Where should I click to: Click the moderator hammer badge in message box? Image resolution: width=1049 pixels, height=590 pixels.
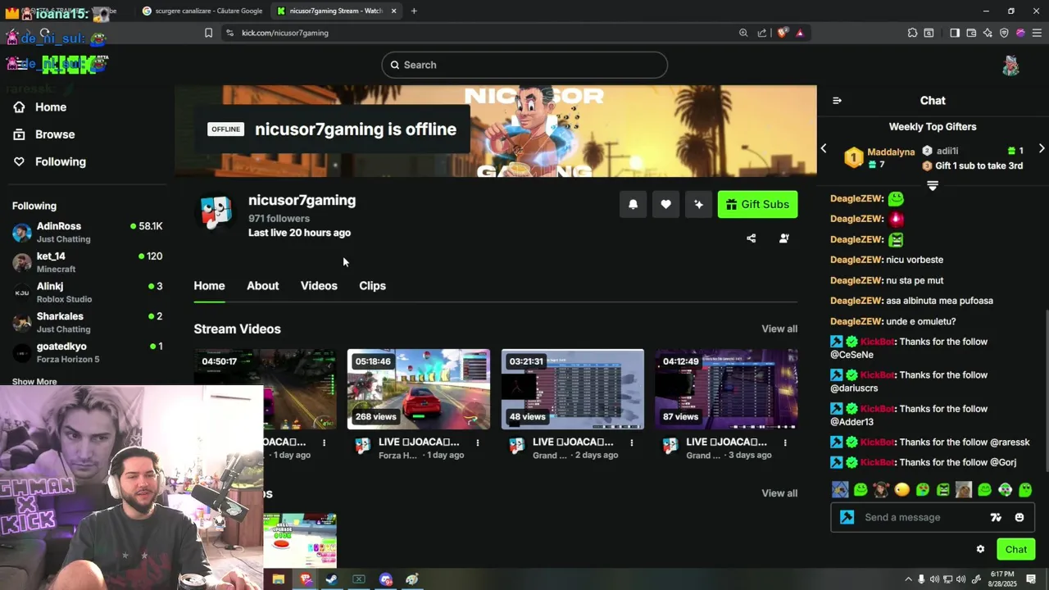tap(847, 517)
